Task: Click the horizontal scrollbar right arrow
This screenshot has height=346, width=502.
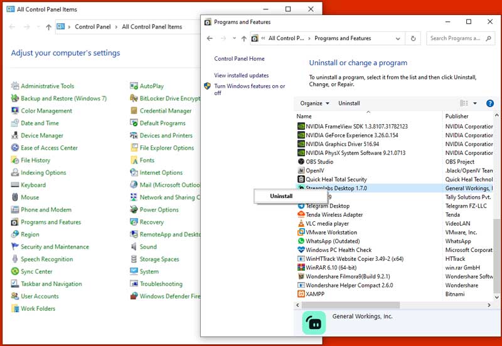Action: 489,305
